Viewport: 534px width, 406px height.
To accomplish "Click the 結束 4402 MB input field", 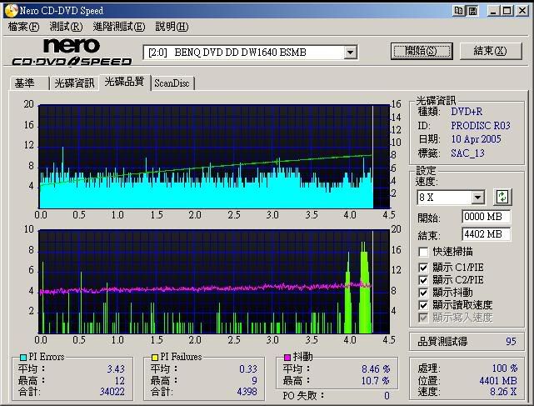I will click(x=486, y=234).
